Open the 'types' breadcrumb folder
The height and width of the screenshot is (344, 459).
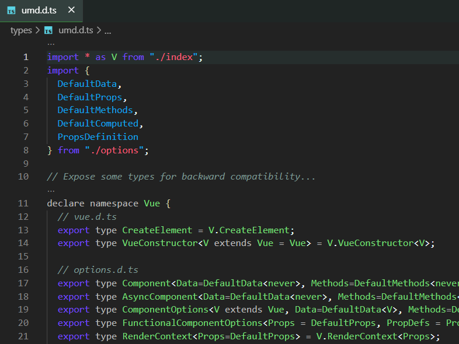coord(21,30)
